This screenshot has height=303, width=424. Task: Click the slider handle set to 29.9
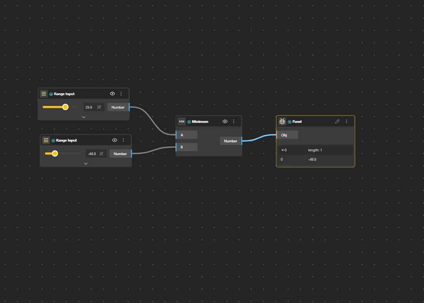(x=65, y=107)
